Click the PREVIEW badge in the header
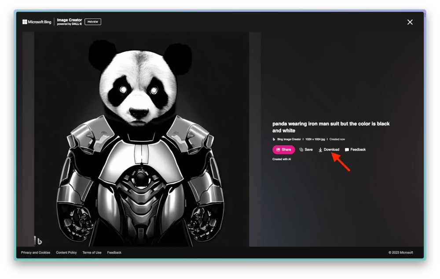440x279 pixels. pyautogui.click(x=92, y=21)
